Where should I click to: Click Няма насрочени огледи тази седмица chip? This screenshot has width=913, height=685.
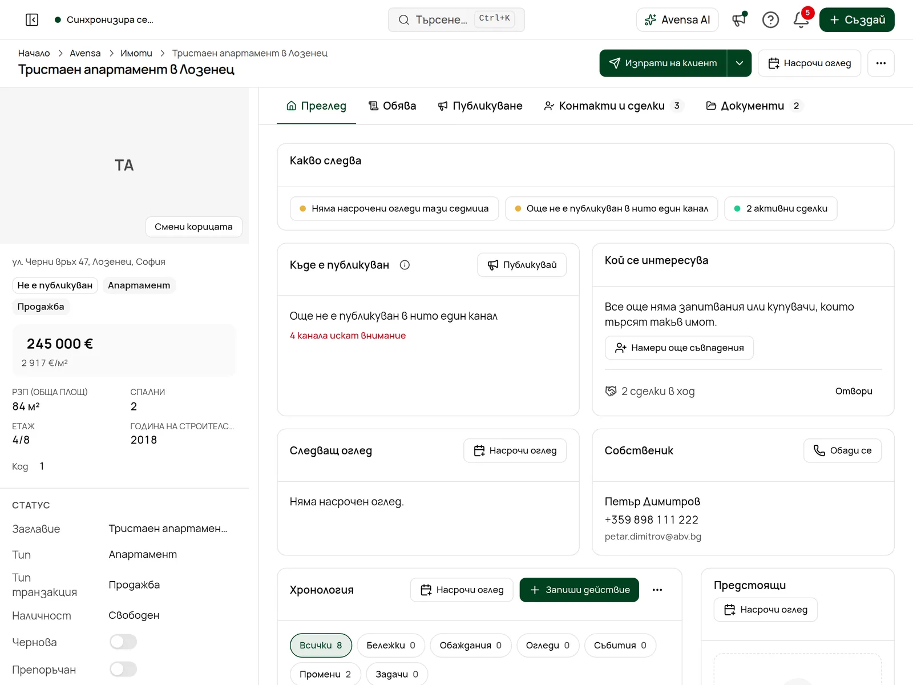[394, 208]
